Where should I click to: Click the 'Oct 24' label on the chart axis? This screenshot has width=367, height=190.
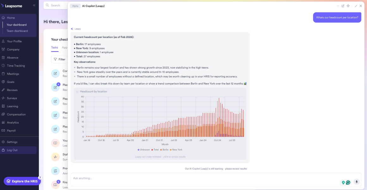click(x=217, y=140)
